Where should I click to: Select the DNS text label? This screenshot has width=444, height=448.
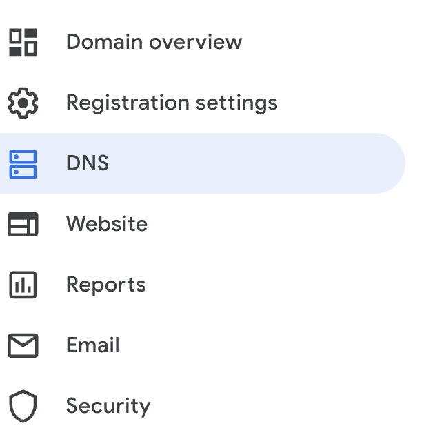(x=88, y=163)
